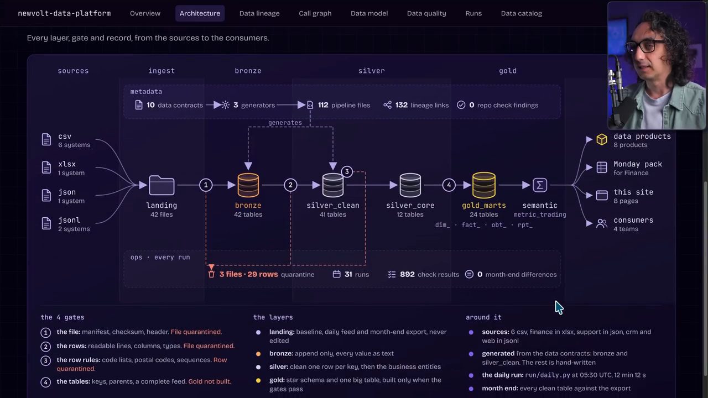Image resolution: width=708 pixels, height=398 pixels.
Task: Click the runs calendar icon
Action: click(337, 274)
